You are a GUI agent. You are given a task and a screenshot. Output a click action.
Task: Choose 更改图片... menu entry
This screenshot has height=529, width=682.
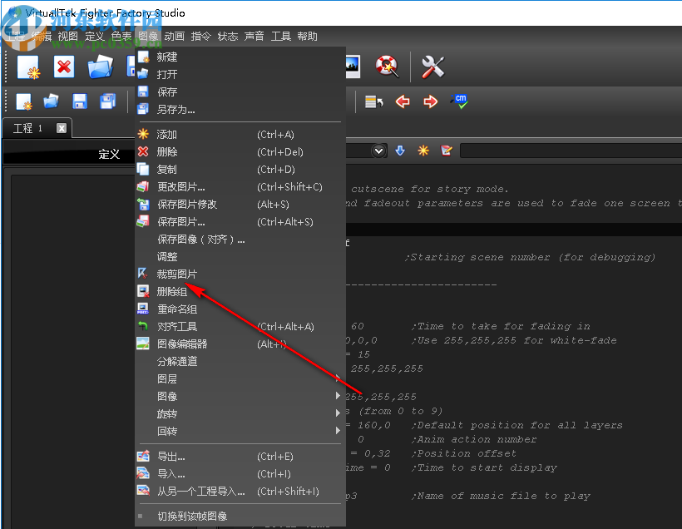pos(240,187)
